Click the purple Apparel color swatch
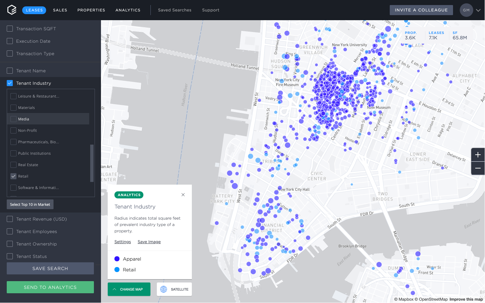485x303 pixels. 116,259
